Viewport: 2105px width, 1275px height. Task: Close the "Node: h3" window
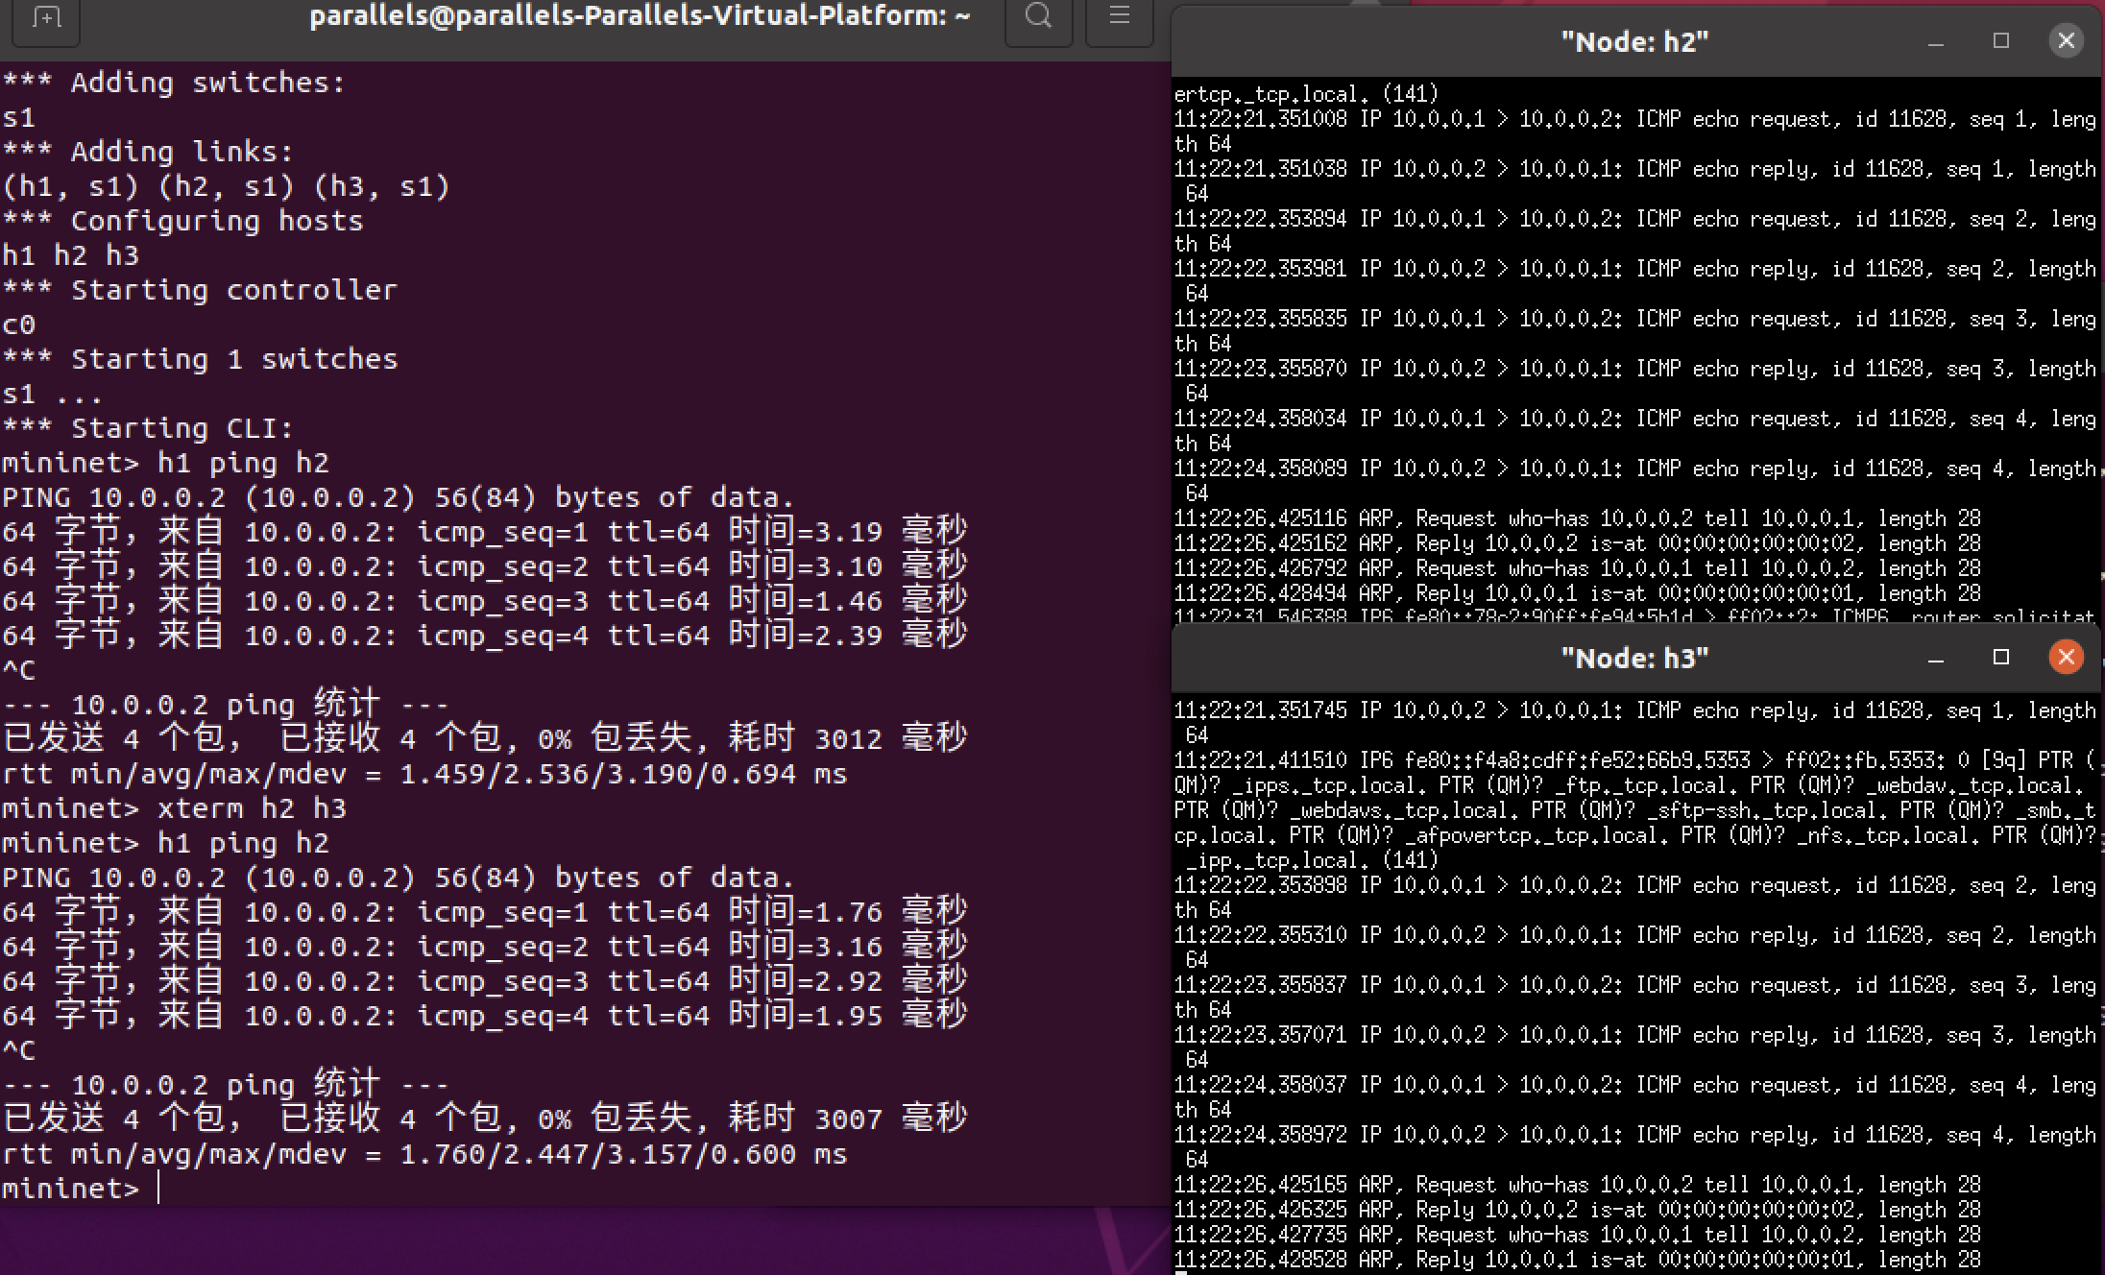[x=2066, y=657]
